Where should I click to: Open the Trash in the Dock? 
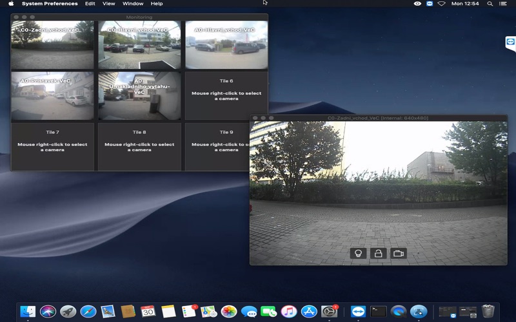[x=488, y=311]
